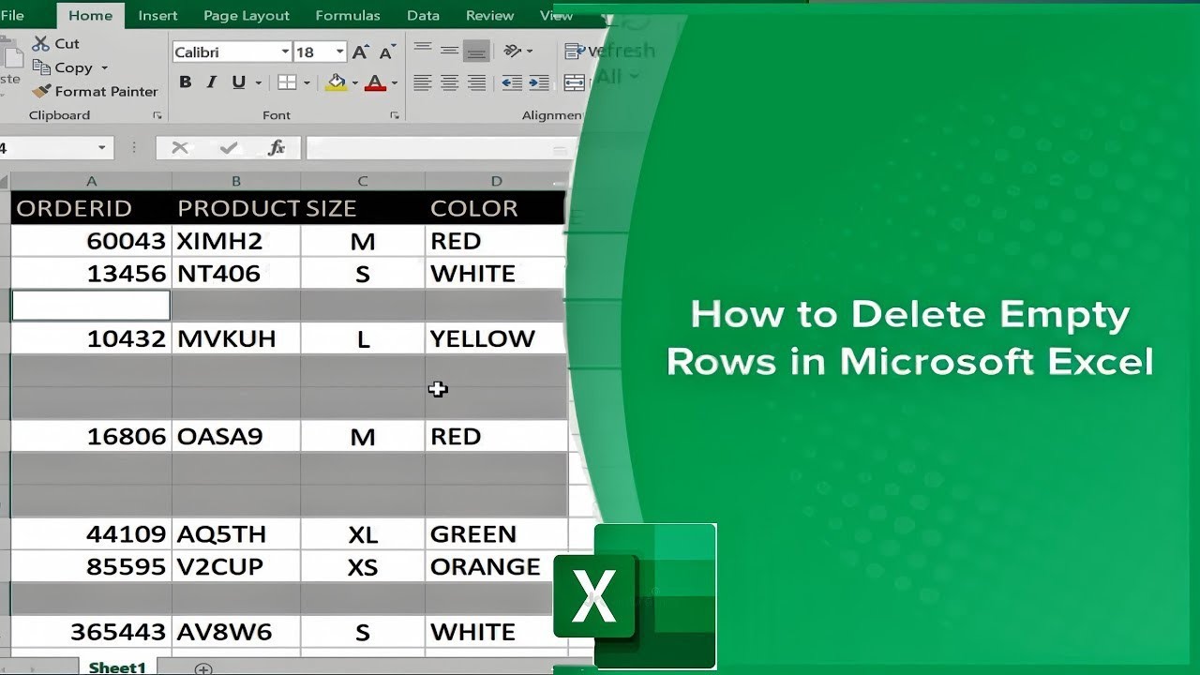Select cell containing 60043
Image resolution: width=1200 pixels, height=675 pixels.
coord(91,241)
